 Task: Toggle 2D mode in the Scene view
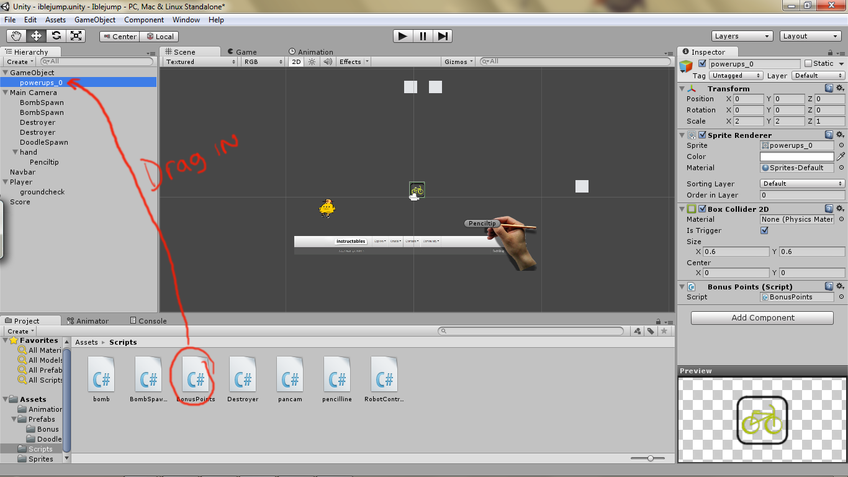coord(296,61)
